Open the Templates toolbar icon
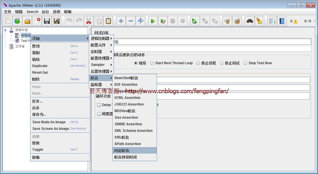The image size is (318, 174). 18,21
